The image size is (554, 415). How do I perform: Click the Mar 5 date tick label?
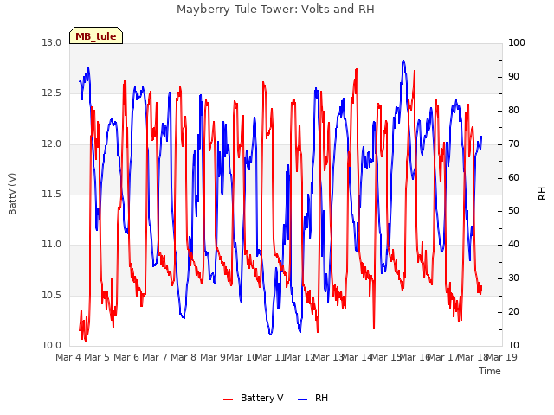tap(97, 357)
